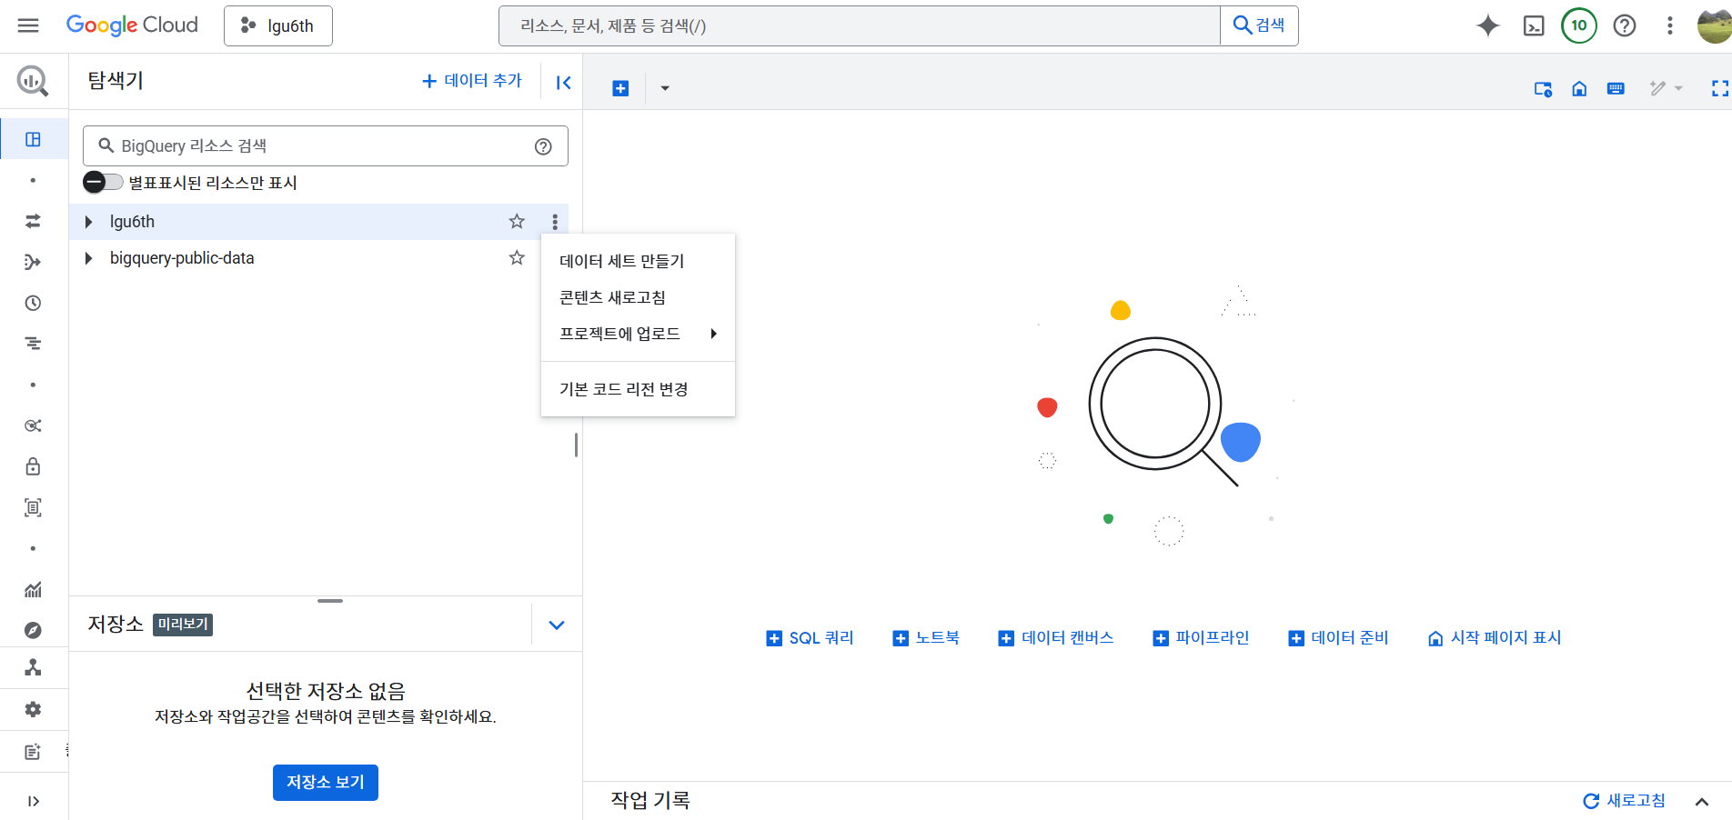Open the sharing hub icon in sidebar
Viewport: 1732px width, 820px height.
click(33, 425)
